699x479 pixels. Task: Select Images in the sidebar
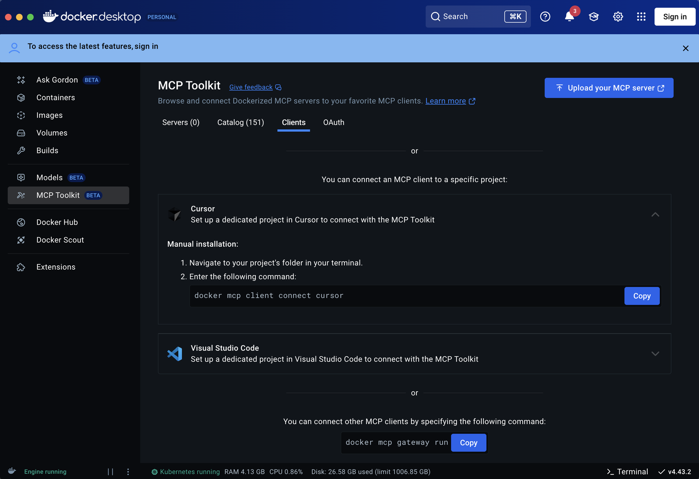pos(68,115)
